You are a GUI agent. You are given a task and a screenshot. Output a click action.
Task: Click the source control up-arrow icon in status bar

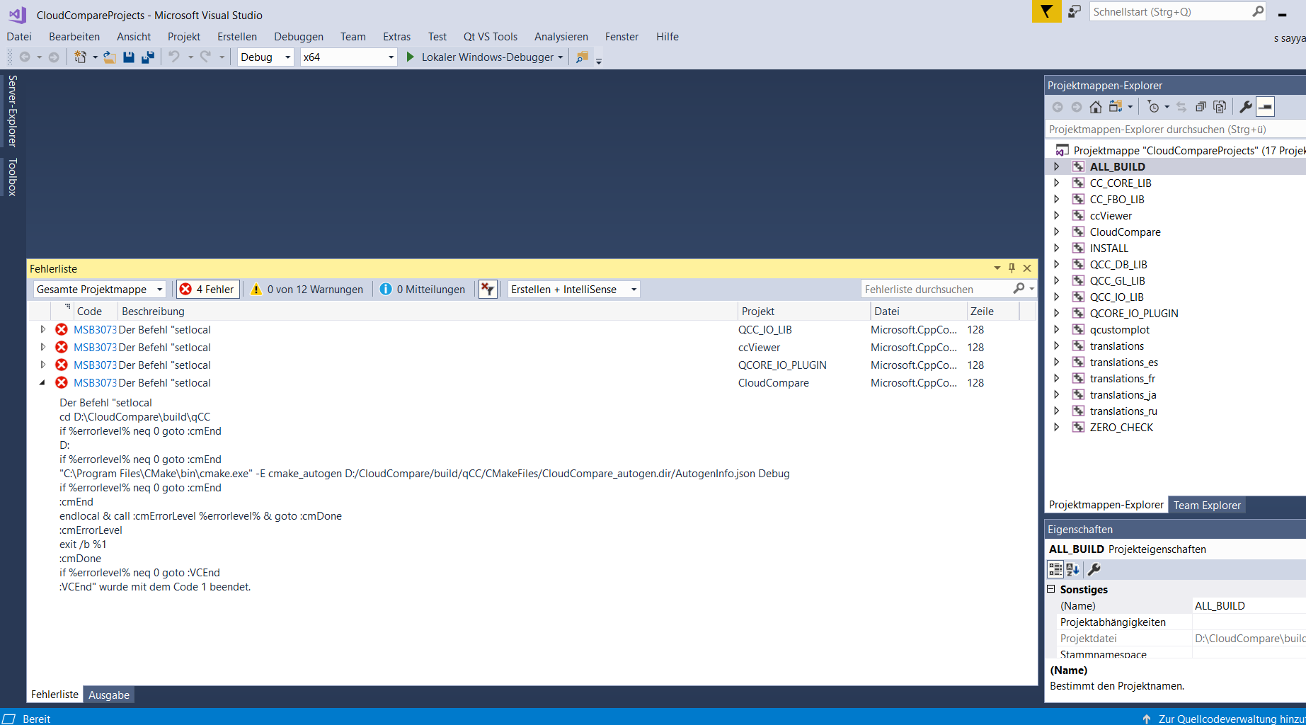[1147, 719]
